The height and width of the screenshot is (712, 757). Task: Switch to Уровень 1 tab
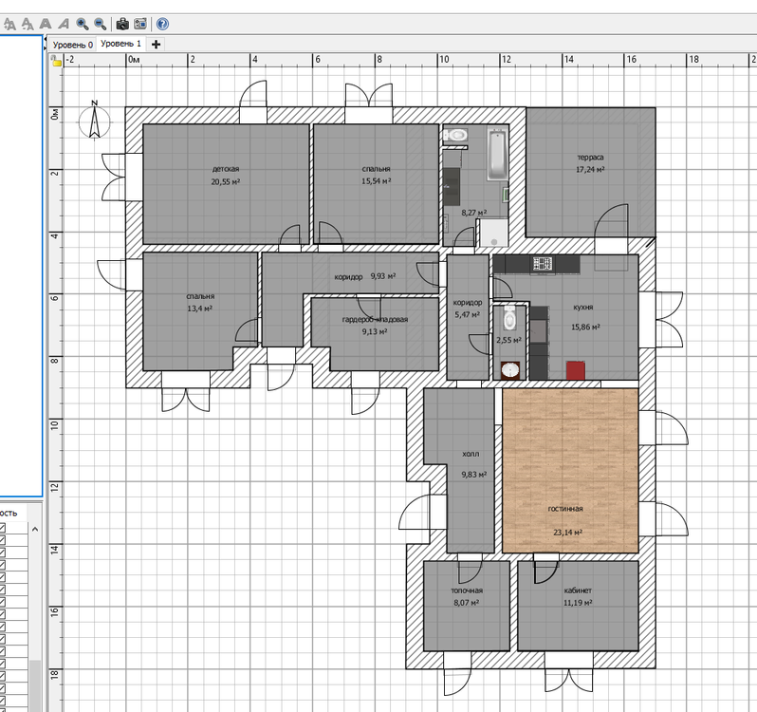[120, 44]
